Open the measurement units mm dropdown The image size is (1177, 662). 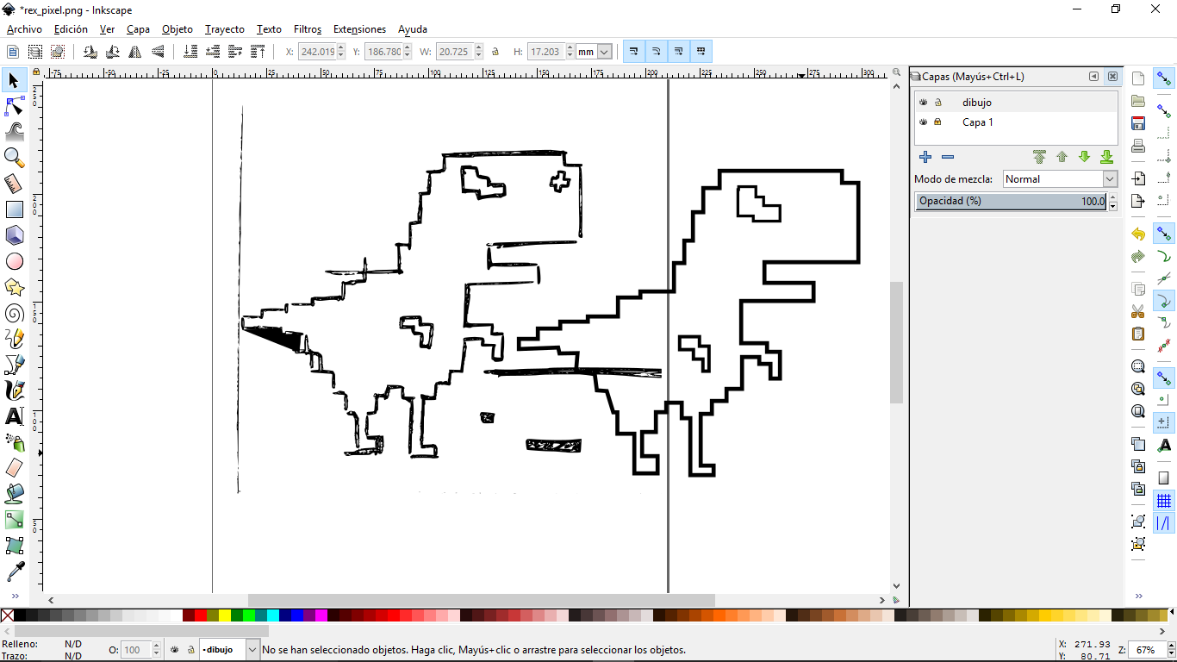[x=595, y=52]
